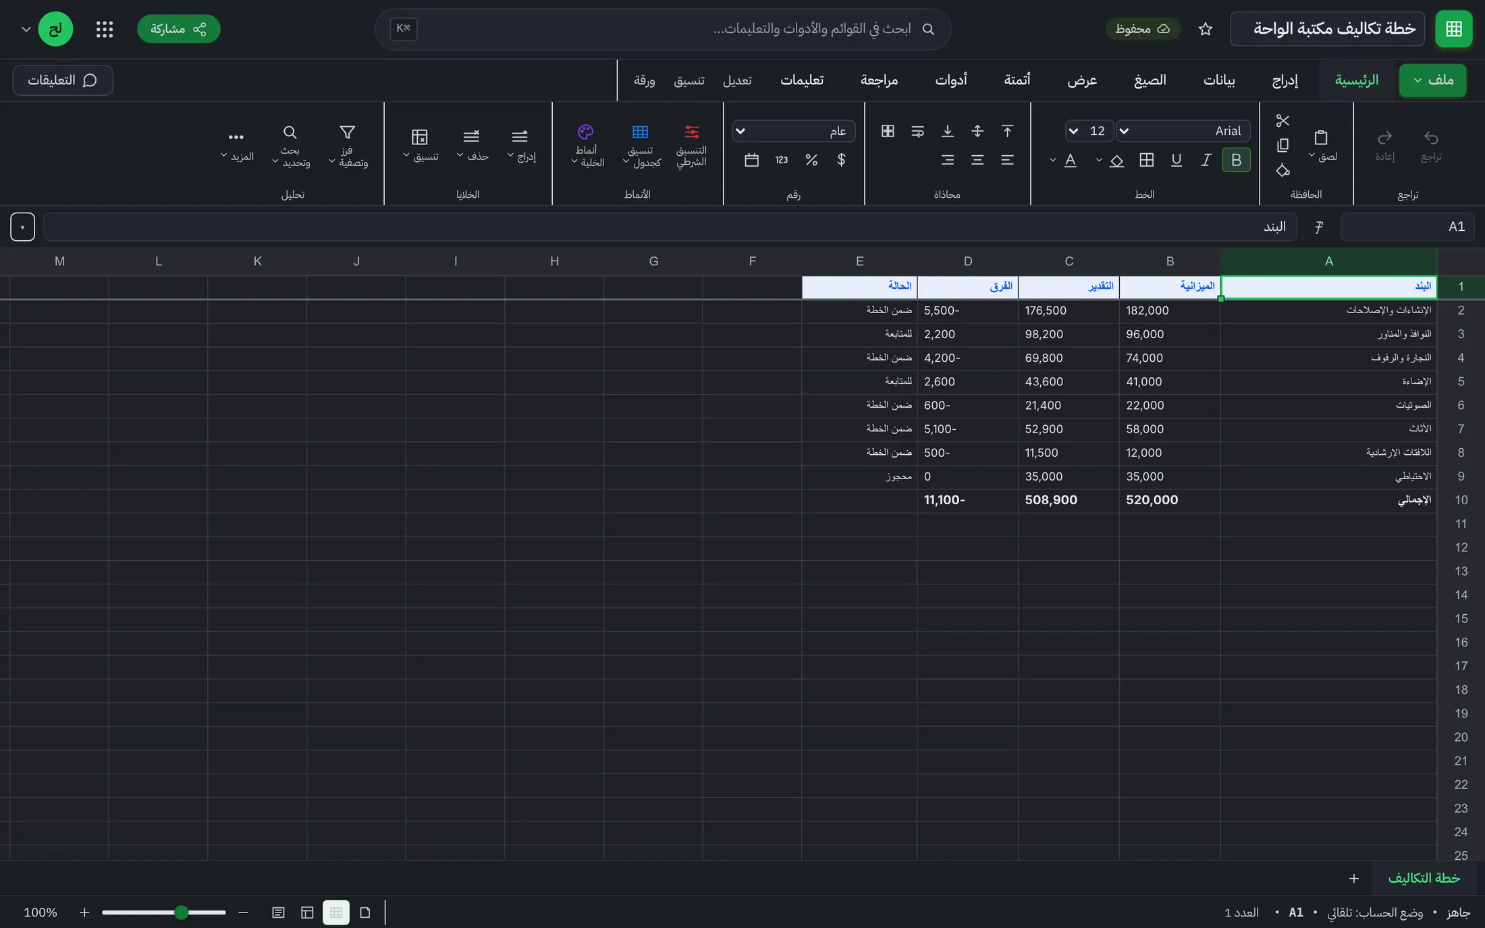Screen dimensions: 1485x928
Task: Open the التعليقات comments button
Action: tap(63, 80)
